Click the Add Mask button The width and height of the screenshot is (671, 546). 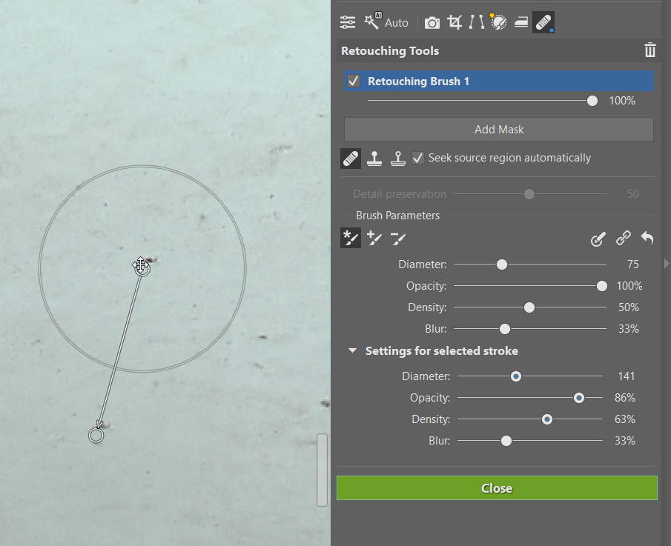tap(498, 130)
